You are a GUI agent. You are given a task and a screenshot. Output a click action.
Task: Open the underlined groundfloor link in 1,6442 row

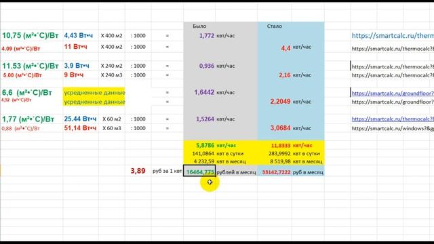pos(393,94)
